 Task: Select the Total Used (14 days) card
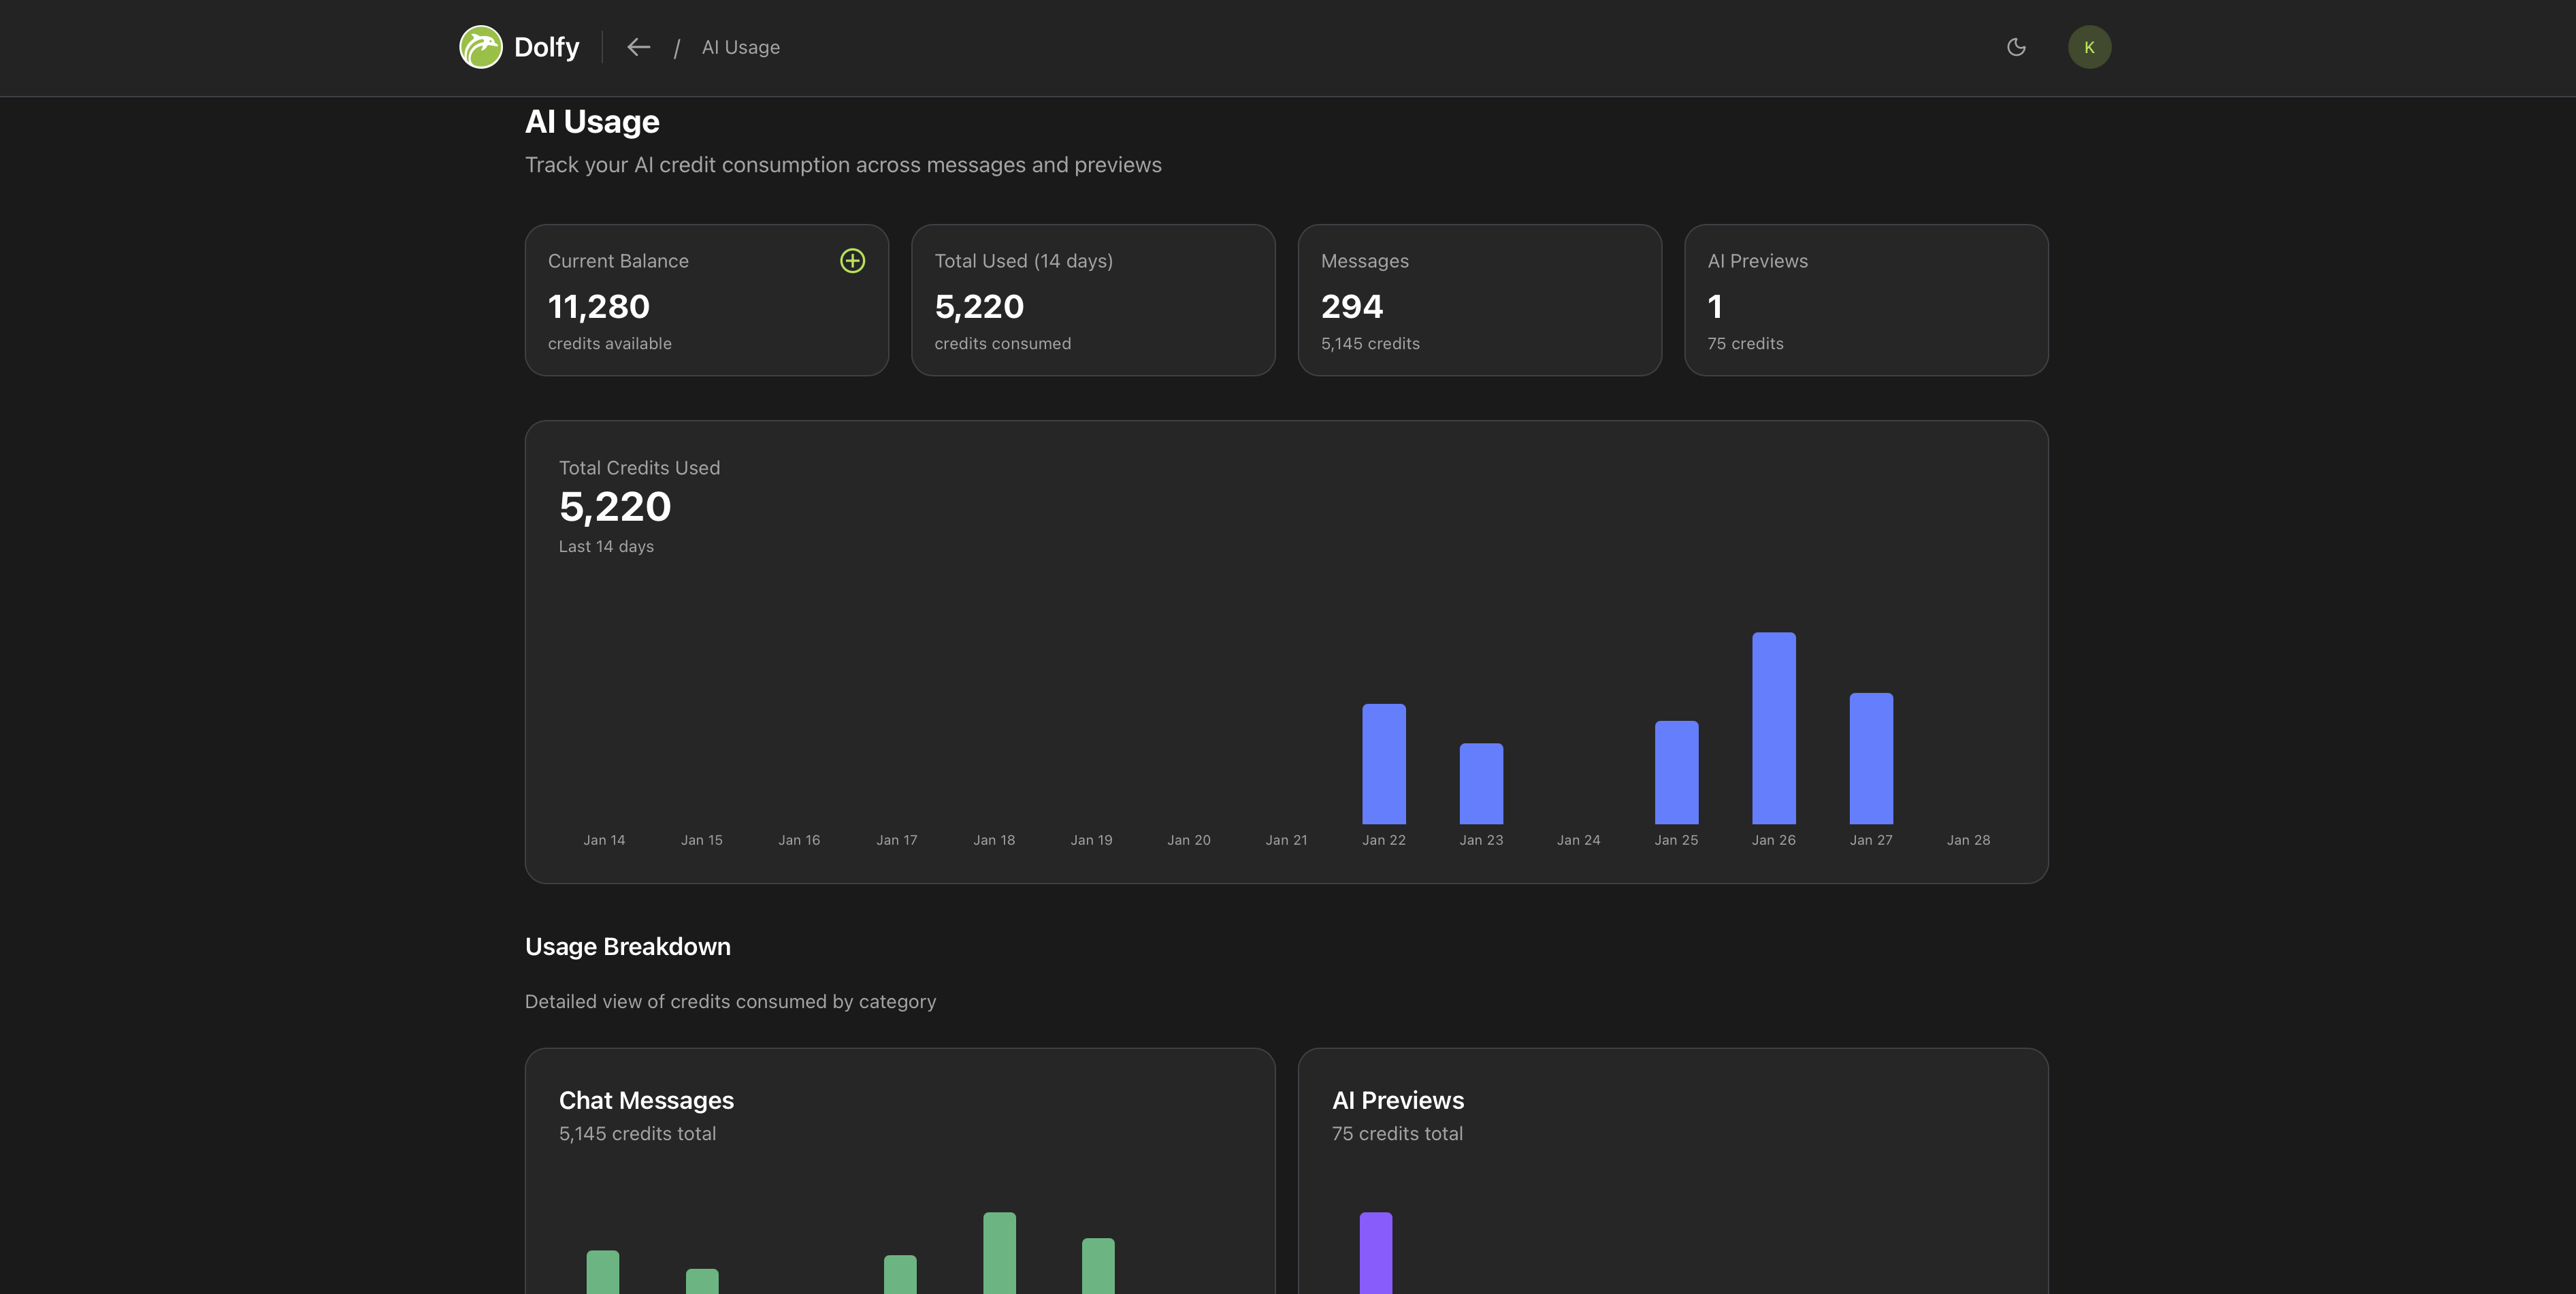1092,300
